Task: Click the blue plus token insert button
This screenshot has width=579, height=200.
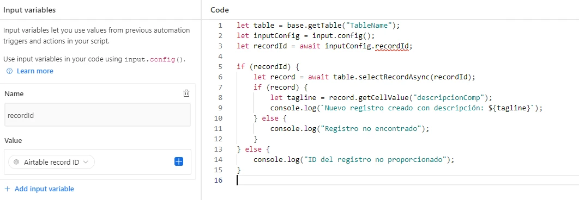Action: pos(179,162)
